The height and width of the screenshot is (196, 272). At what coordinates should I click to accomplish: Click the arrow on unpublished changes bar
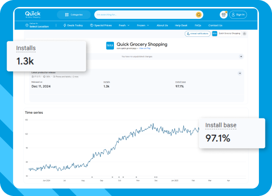[x=241, y=56]
